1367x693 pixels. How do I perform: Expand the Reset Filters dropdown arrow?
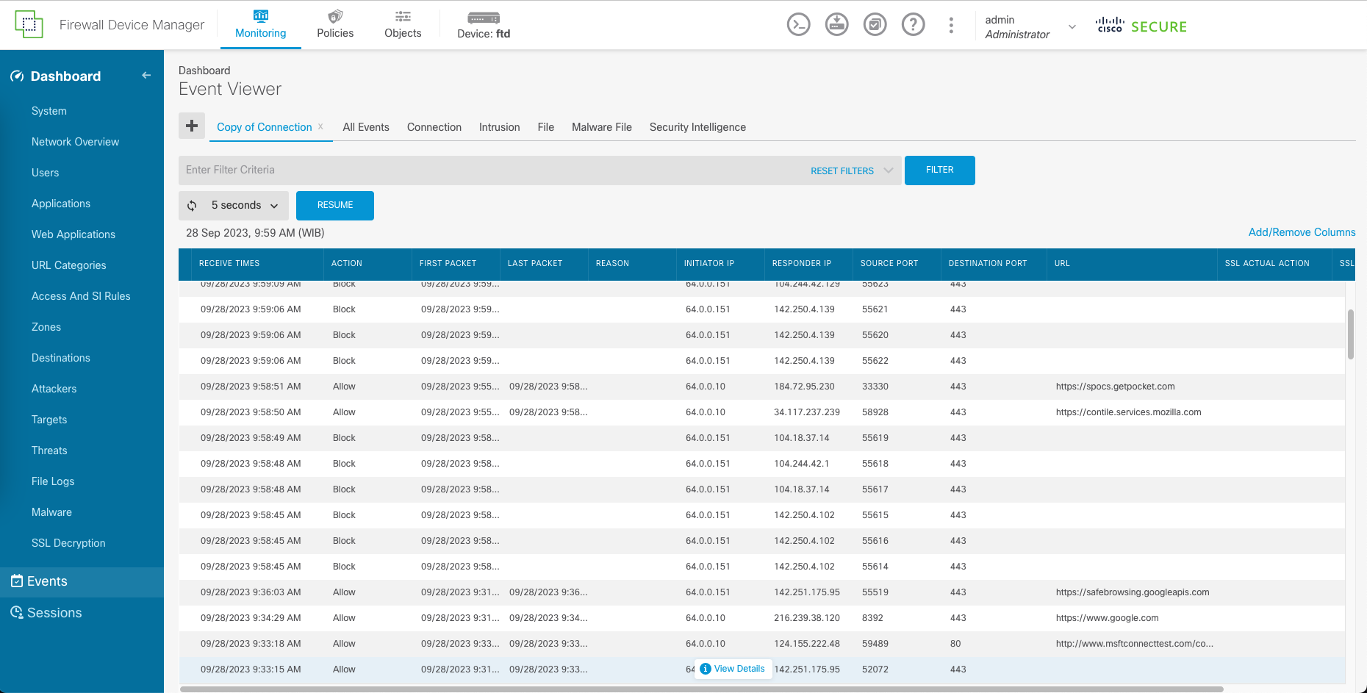889,170
